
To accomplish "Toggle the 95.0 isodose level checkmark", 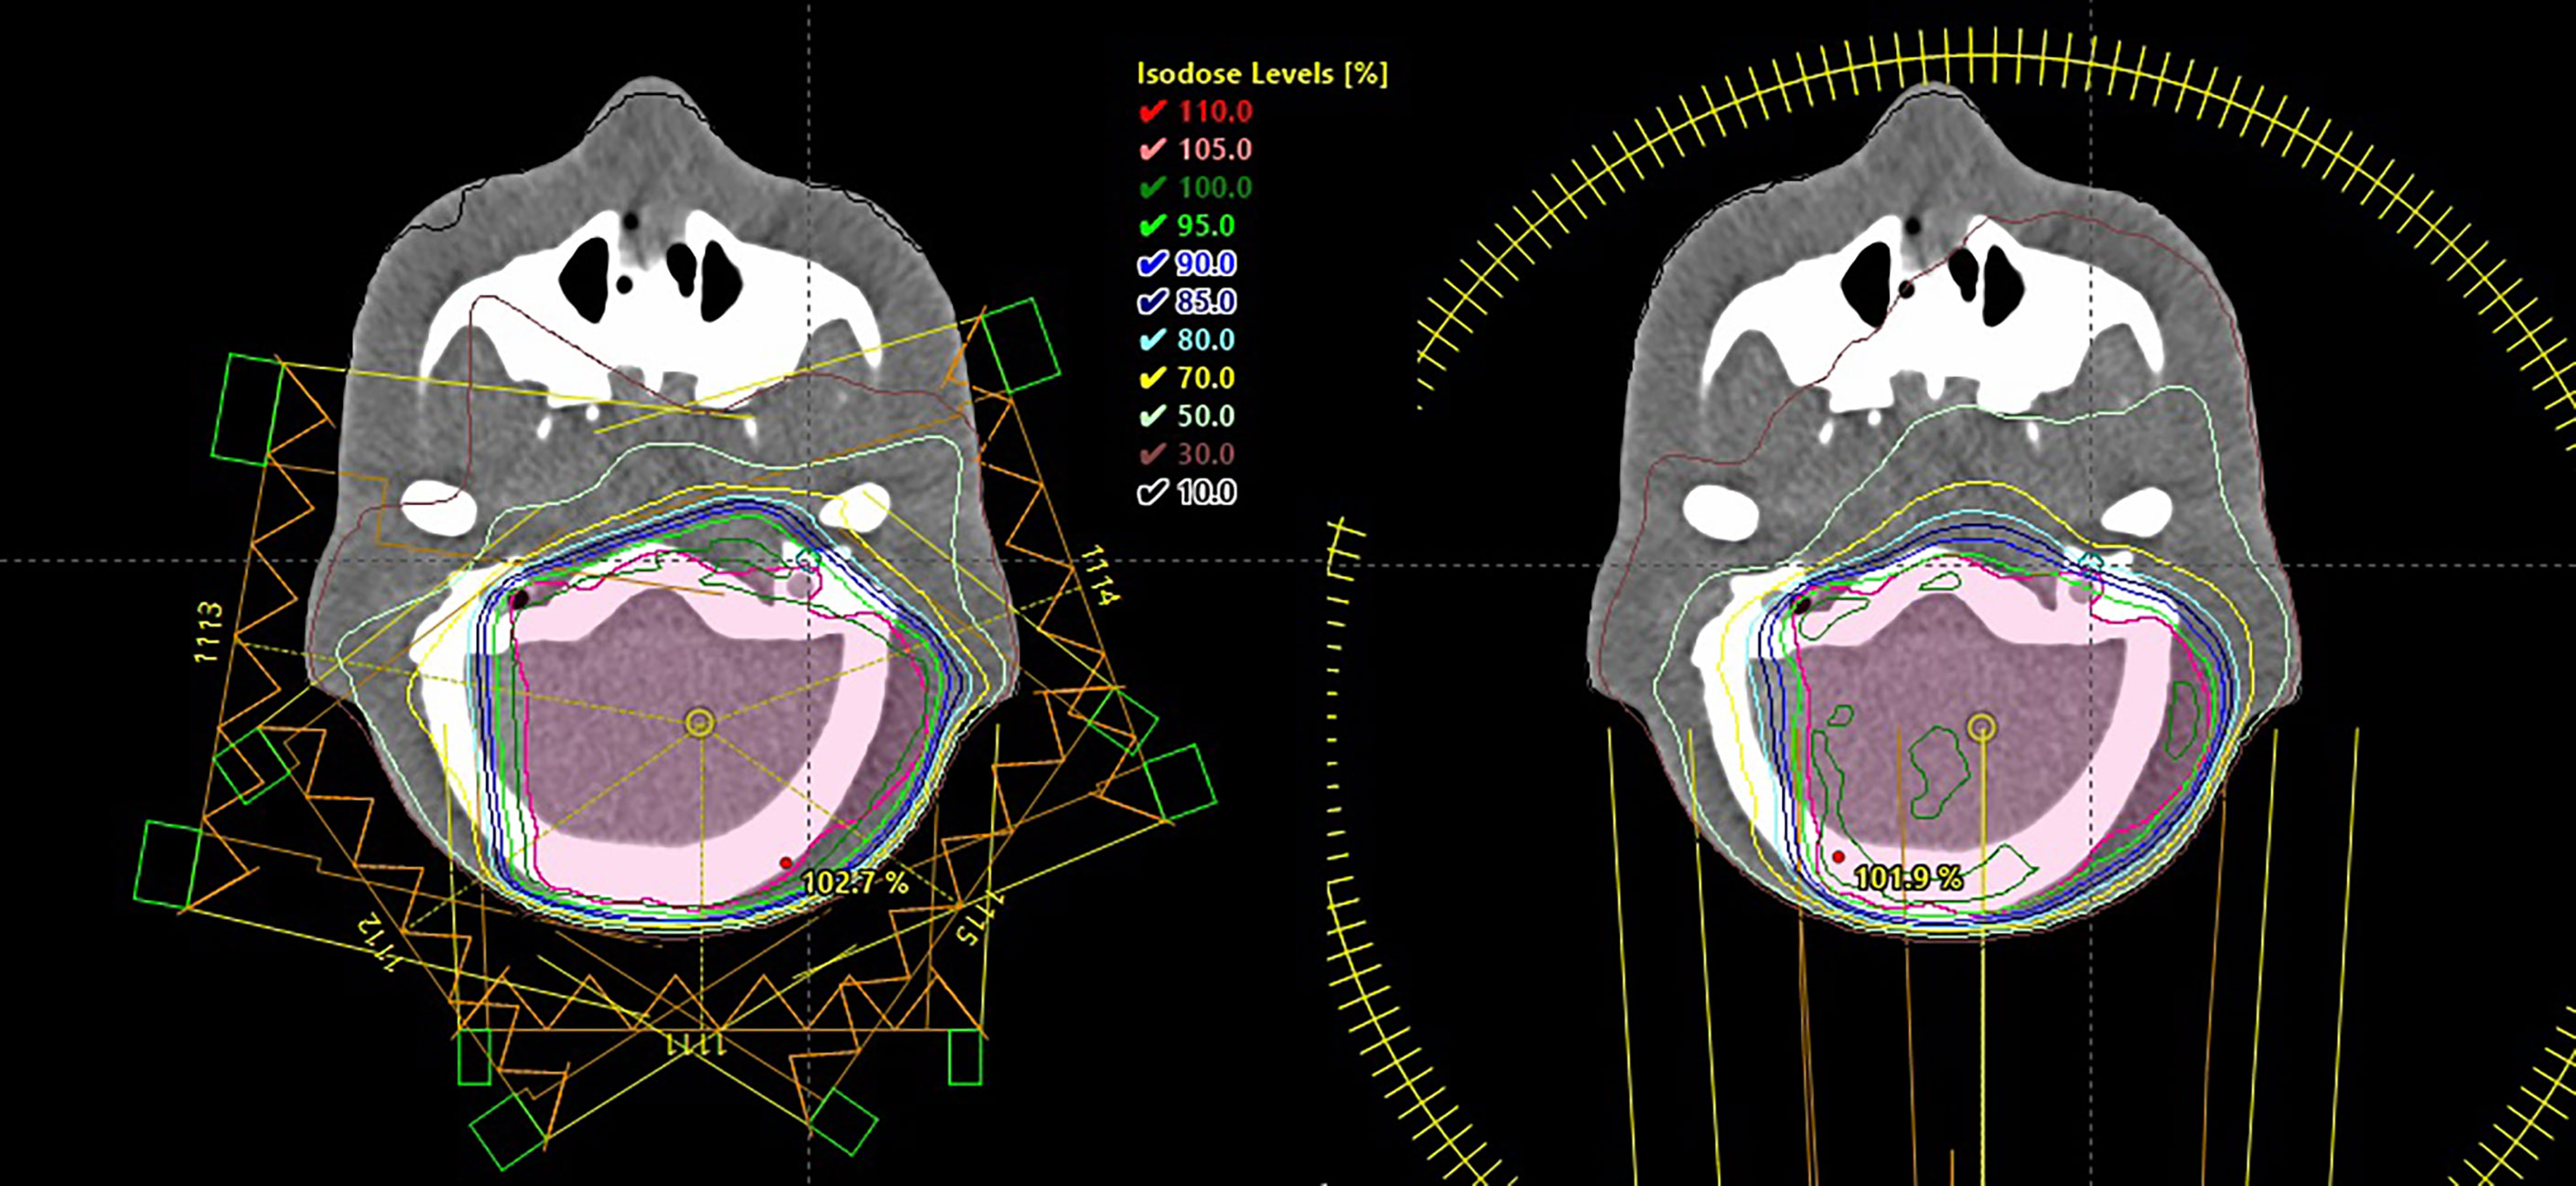I will [1153, 225].
